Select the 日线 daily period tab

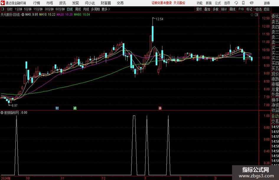(x=70, y=9)
